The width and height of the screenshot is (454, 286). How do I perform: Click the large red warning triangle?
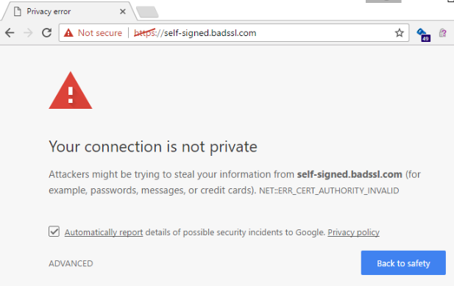[71, 90]
